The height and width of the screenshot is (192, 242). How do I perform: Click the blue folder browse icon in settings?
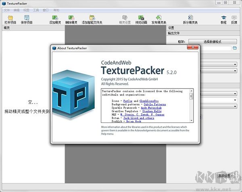point(235,48)
